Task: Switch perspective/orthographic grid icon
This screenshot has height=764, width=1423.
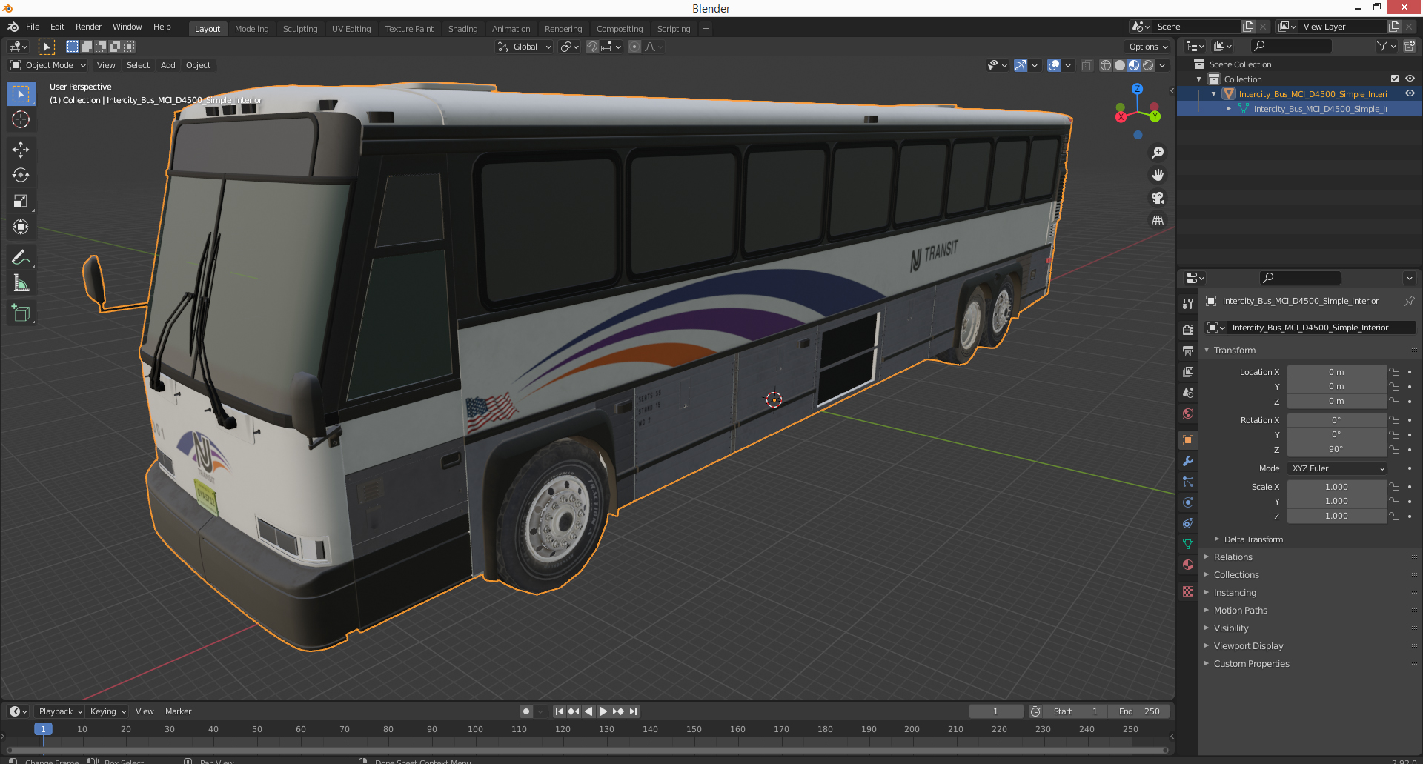Action: 1157,221
